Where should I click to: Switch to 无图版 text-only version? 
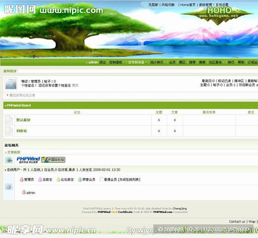click(153, 5)
